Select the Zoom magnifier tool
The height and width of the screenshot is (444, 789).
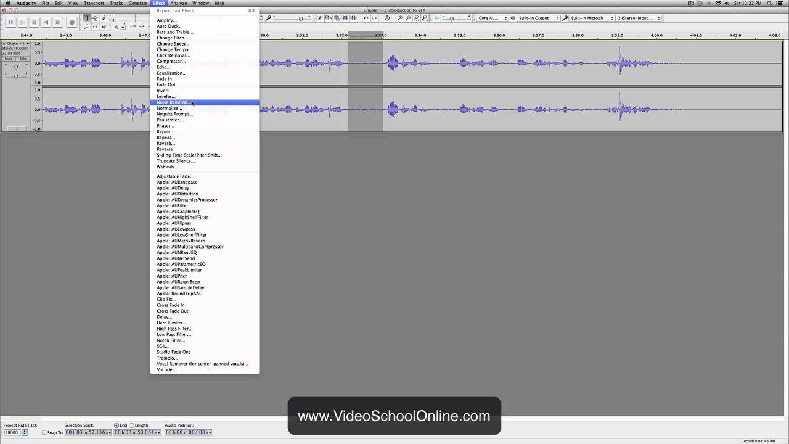point(87,27)
